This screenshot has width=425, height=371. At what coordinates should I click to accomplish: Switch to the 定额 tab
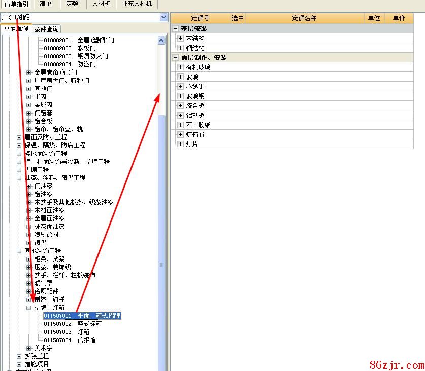pyautogui.click(x=72, y=4)
